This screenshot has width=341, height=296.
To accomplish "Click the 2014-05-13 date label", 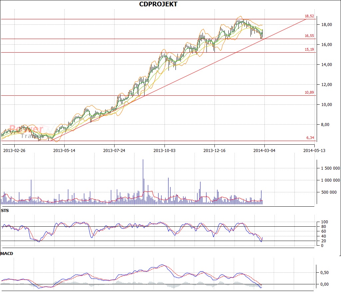I will [314, 151].
